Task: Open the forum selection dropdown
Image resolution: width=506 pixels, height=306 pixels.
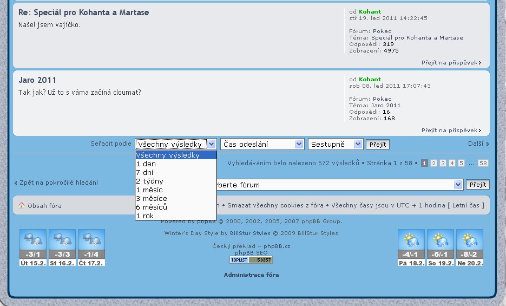Action: click(x=338, y=185)
